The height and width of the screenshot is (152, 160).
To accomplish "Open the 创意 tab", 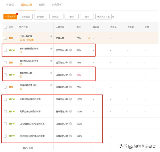I will pos(42,5).
